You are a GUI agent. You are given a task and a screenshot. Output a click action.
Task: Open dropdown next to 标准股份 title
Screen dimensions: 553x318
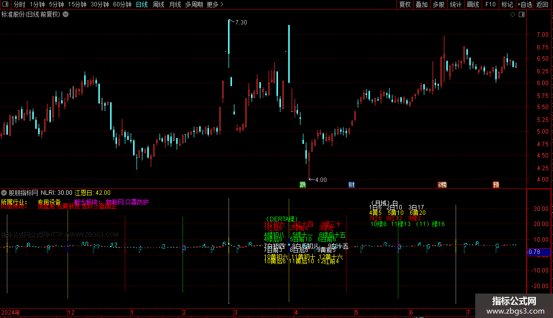point(66,15)
